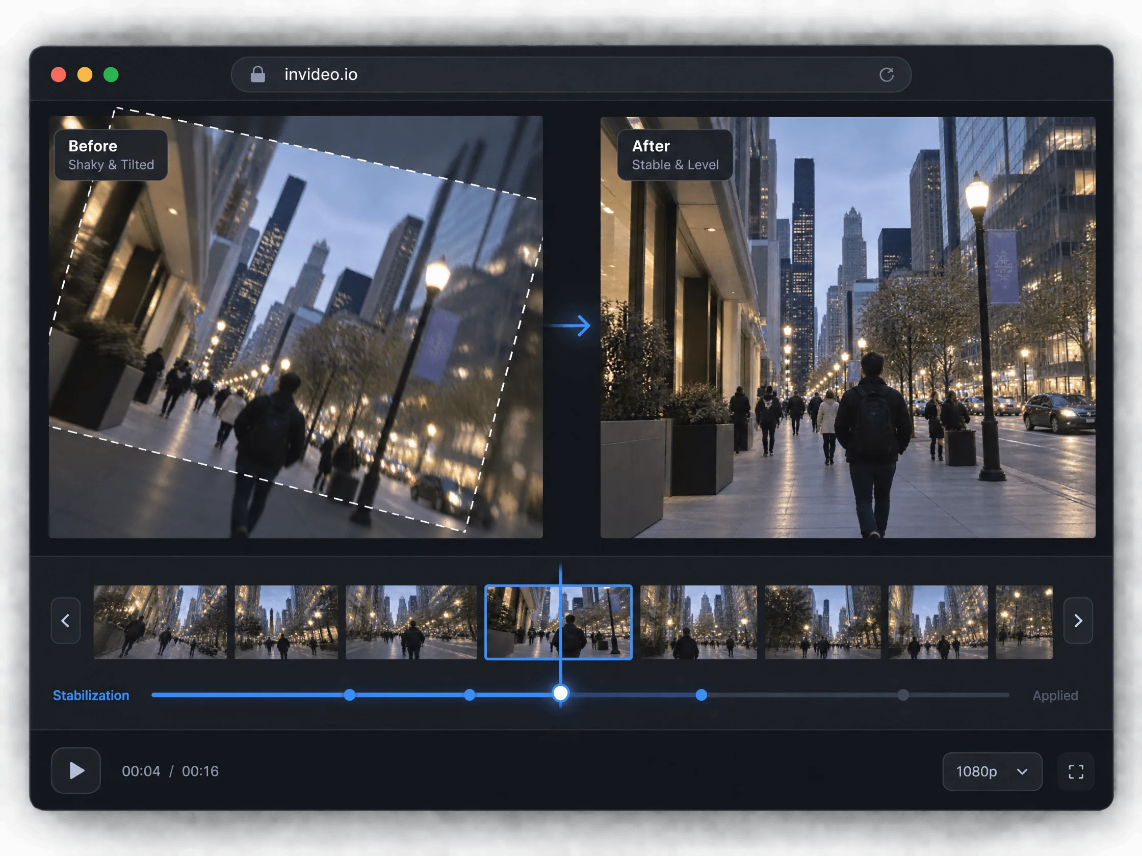Viewport: 1142px width, 856px height.
Task: Click the Before Shaky & Tilted preview
Action: pyautogui.click(x=296, y=327)
